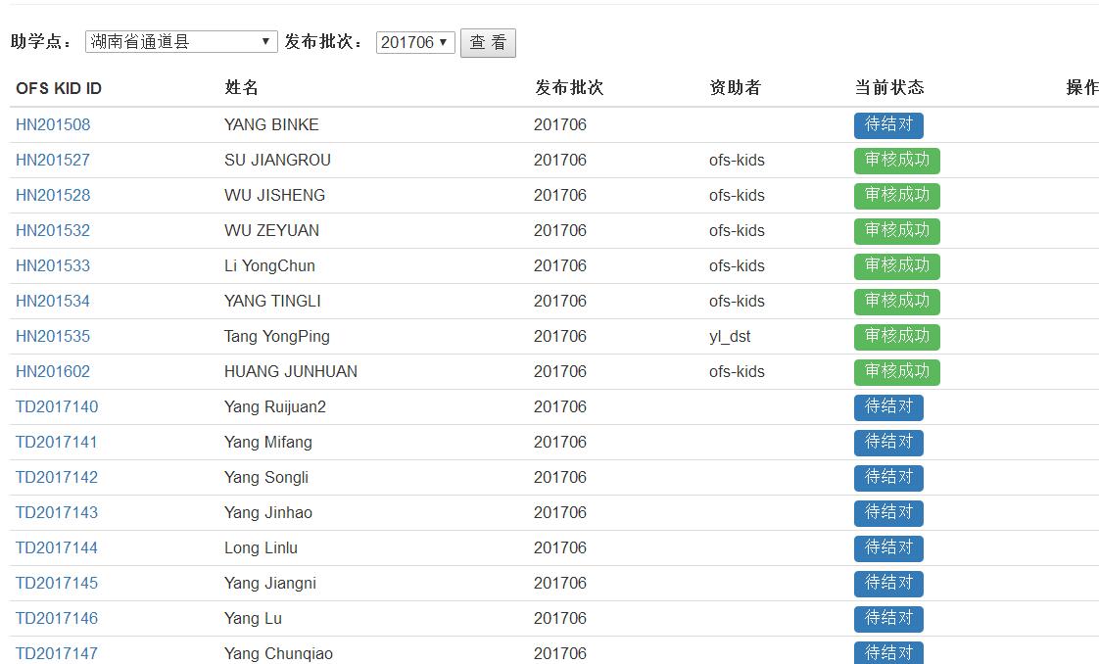This screenshot has width=1099, height=664.
Task: Follow the TD2017147 ID link
Action: (x=57, y=653)
